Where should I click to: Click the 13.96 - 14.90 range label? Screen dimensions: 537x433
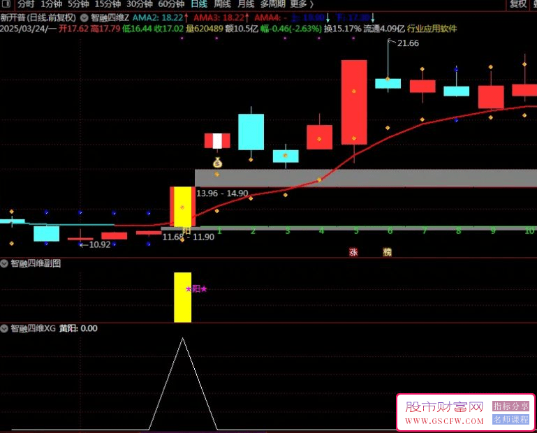click(222, 193)
